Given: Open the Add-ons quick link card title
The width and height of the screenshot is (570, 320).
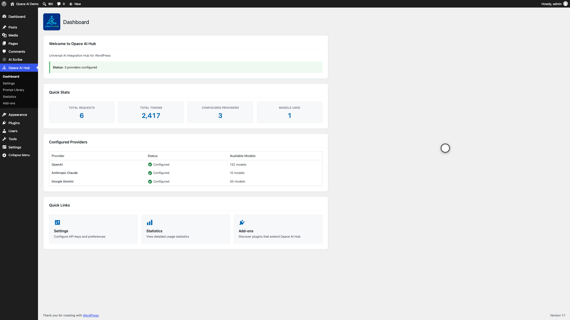Looking at the screenshot, I should coord(246,231).
